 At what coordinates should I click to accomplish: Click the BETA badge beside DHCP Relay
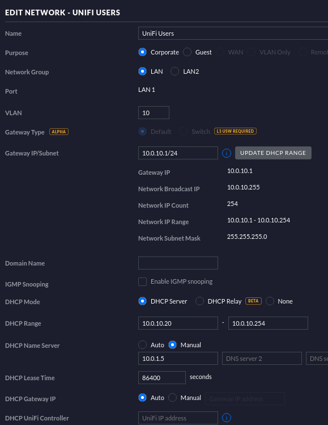tap(253, 301)
